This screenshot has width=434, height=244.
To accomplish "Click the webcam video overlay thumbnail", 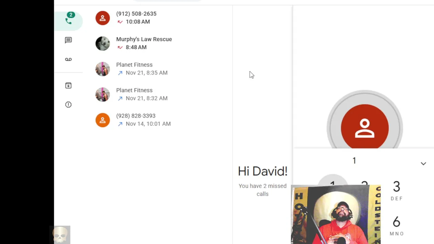I will [336, 214].
